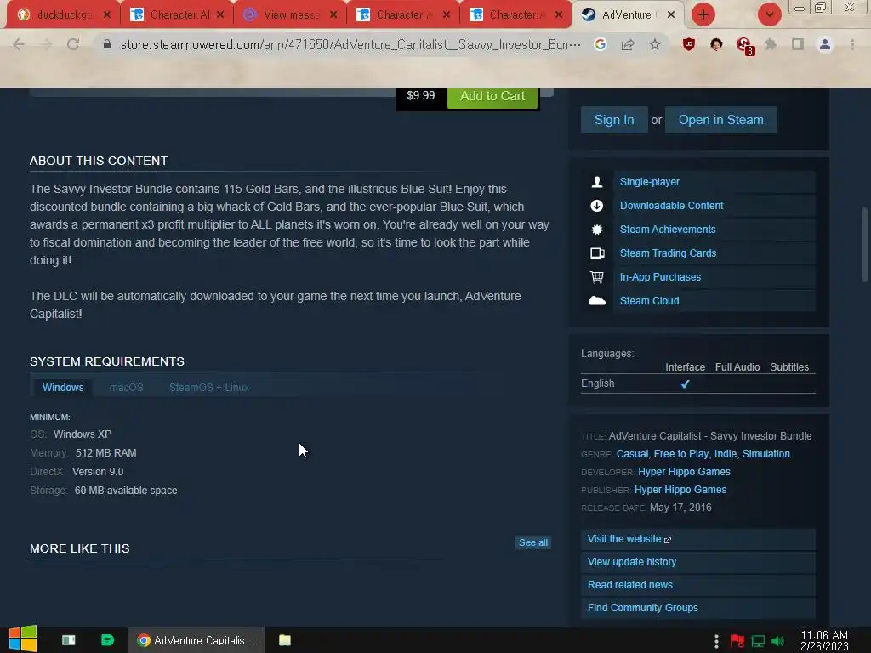Switch to the first Character.AI tab
Viewport: 871px width, 653px height.
(x=177, y=15)
